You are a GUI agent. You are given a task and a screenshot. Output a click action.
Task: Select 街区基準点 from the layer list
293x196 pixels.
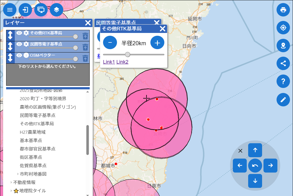[31, 157]
